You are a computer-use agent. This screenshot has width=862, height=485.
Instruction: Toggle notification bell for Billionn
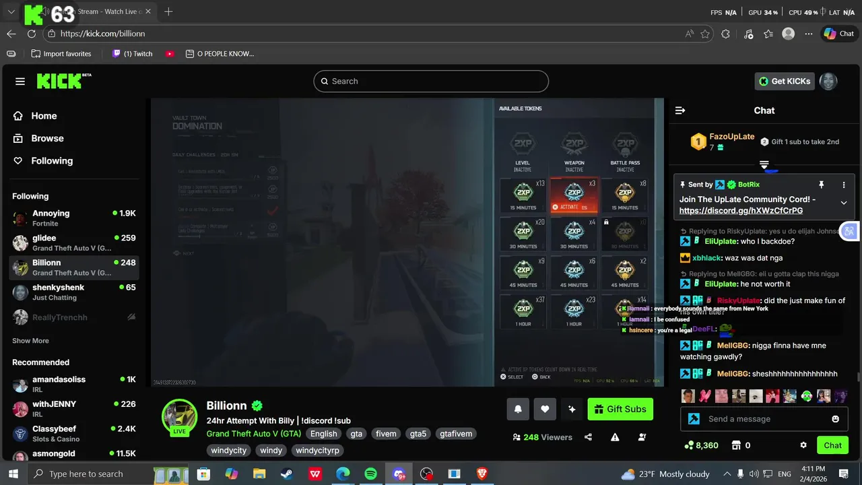click(x=518, y=409)
